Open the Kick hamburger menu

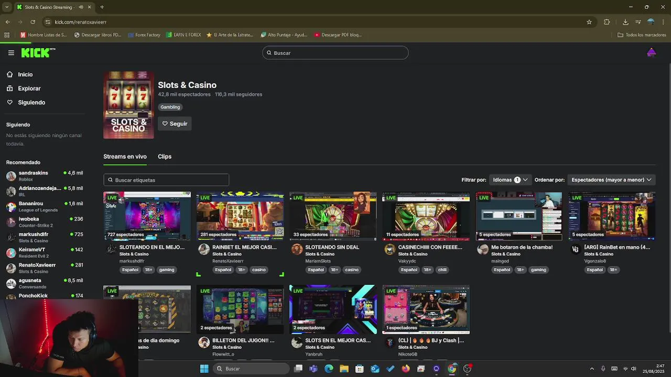[x=11, y=53]
